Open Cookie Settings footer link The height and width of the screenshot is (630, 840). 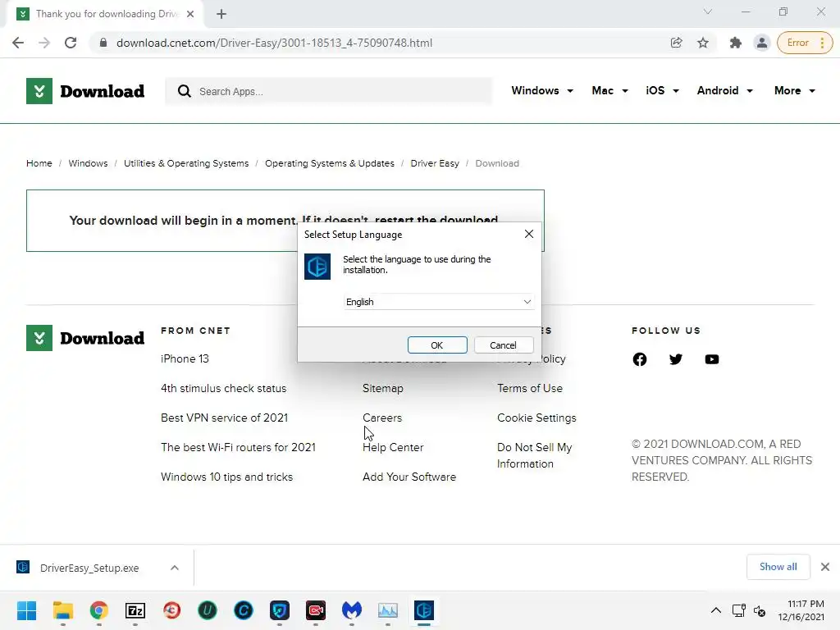pyautogui.click(x=536, y=418)
